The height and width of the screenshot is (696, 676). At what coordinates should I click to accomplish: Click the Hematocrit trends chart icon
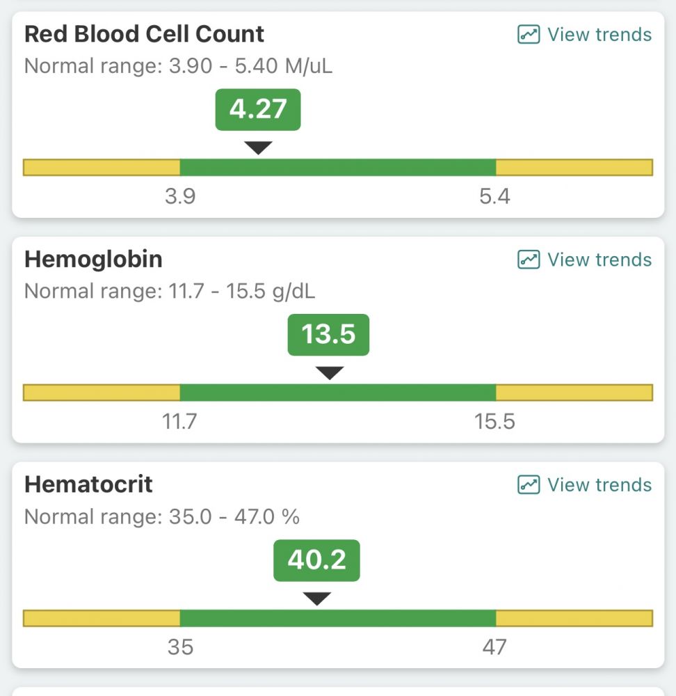click(x=529, y=484)
